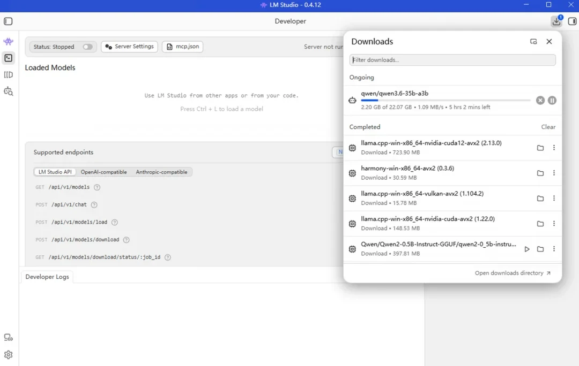Pause the qwen3.6-35b-a3b download
Image resolution: width=579 pixels, height=366 pixels.
pyautogui.click(x=552, y=100)
